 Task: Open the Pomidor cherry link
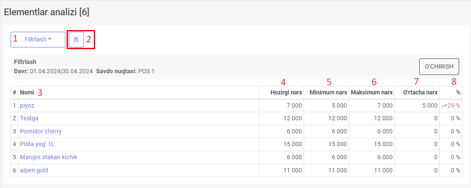(x=41, y=131)
